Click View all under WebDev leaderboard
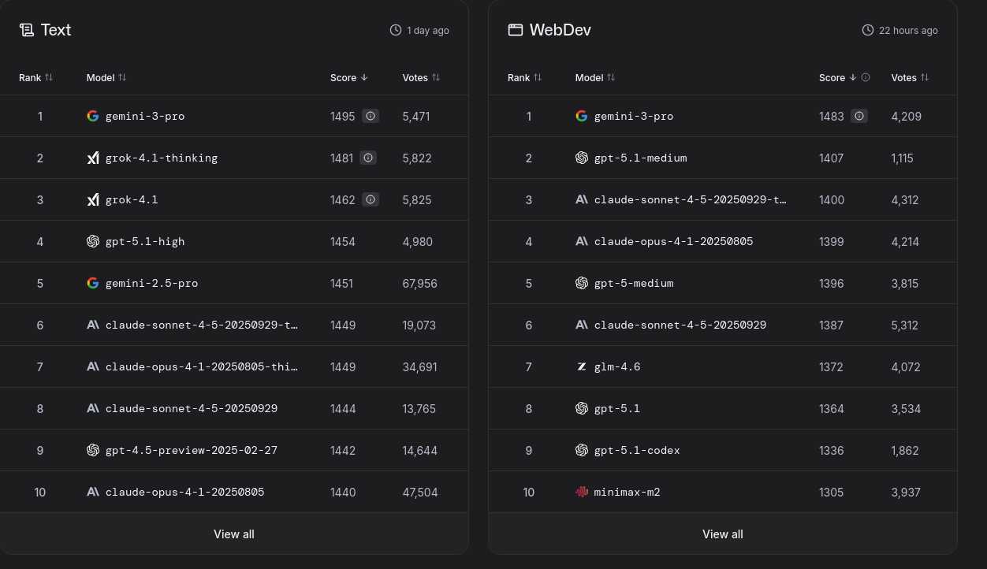 click(x=723, y=534)
